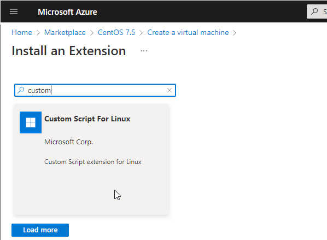Viewport: 327px width, 240px height.
Task: Click the magnifier icon inside extension search
Action: click(x=21, y=90)
